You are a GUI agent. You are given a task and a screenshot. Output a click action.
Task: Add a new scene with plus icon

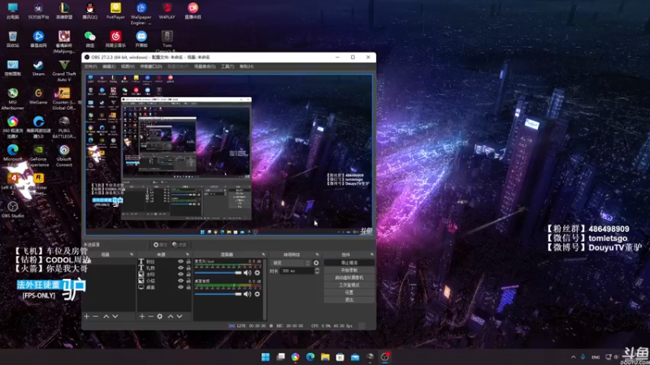(x=87, y=316)
